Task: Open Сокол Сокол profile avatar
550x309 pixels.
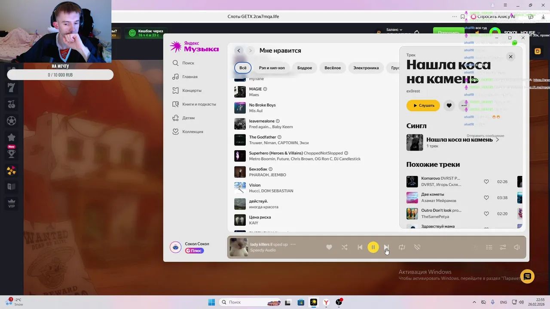Action: 175,247
